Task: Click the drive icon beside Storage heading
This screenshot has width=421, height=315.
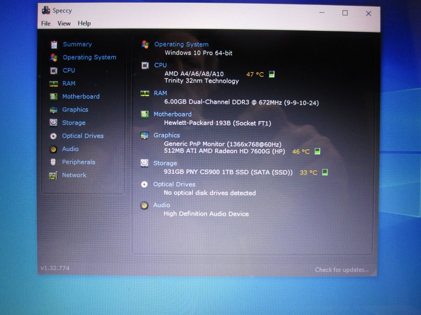Action: [x=144, y=163]
